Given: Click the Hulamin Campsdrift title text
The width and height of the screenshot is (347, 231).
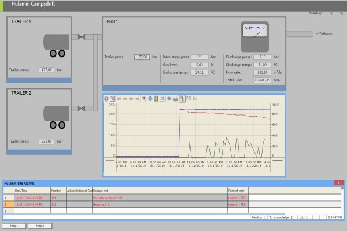Looking at the screenshot, I should (x=33, y=4).
